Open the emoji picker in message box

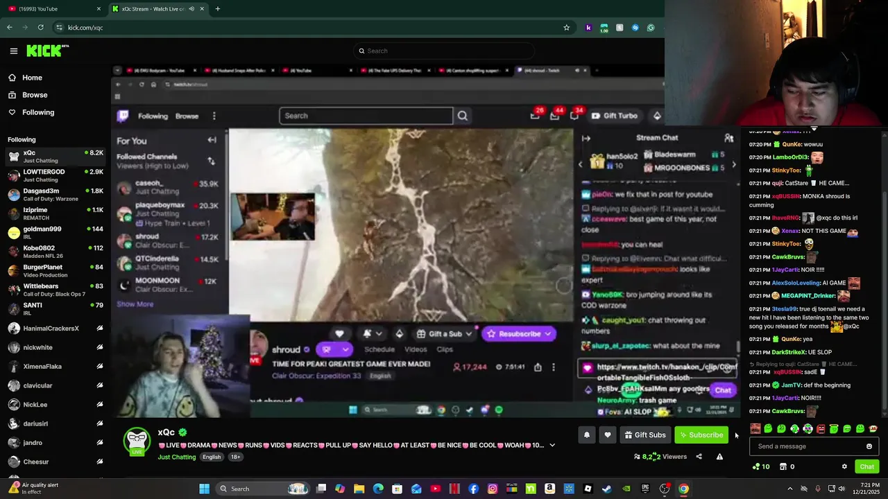pyautogui.click(x=869, y=446)
